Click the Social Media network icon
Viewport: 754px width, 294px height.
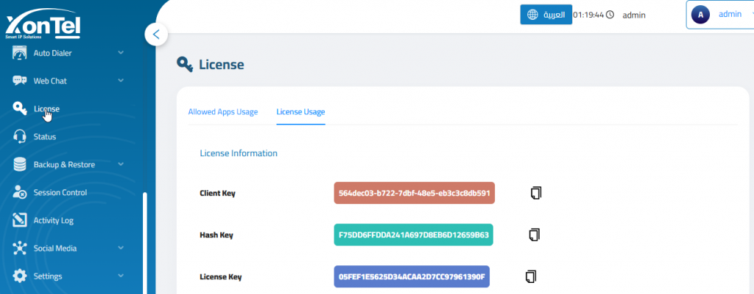pyautogui.click(x=19, y=248)
